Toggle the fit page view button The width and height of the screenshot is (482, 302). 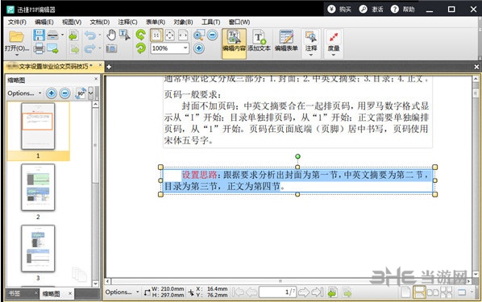pyautogui.click(x=169, y=35)
